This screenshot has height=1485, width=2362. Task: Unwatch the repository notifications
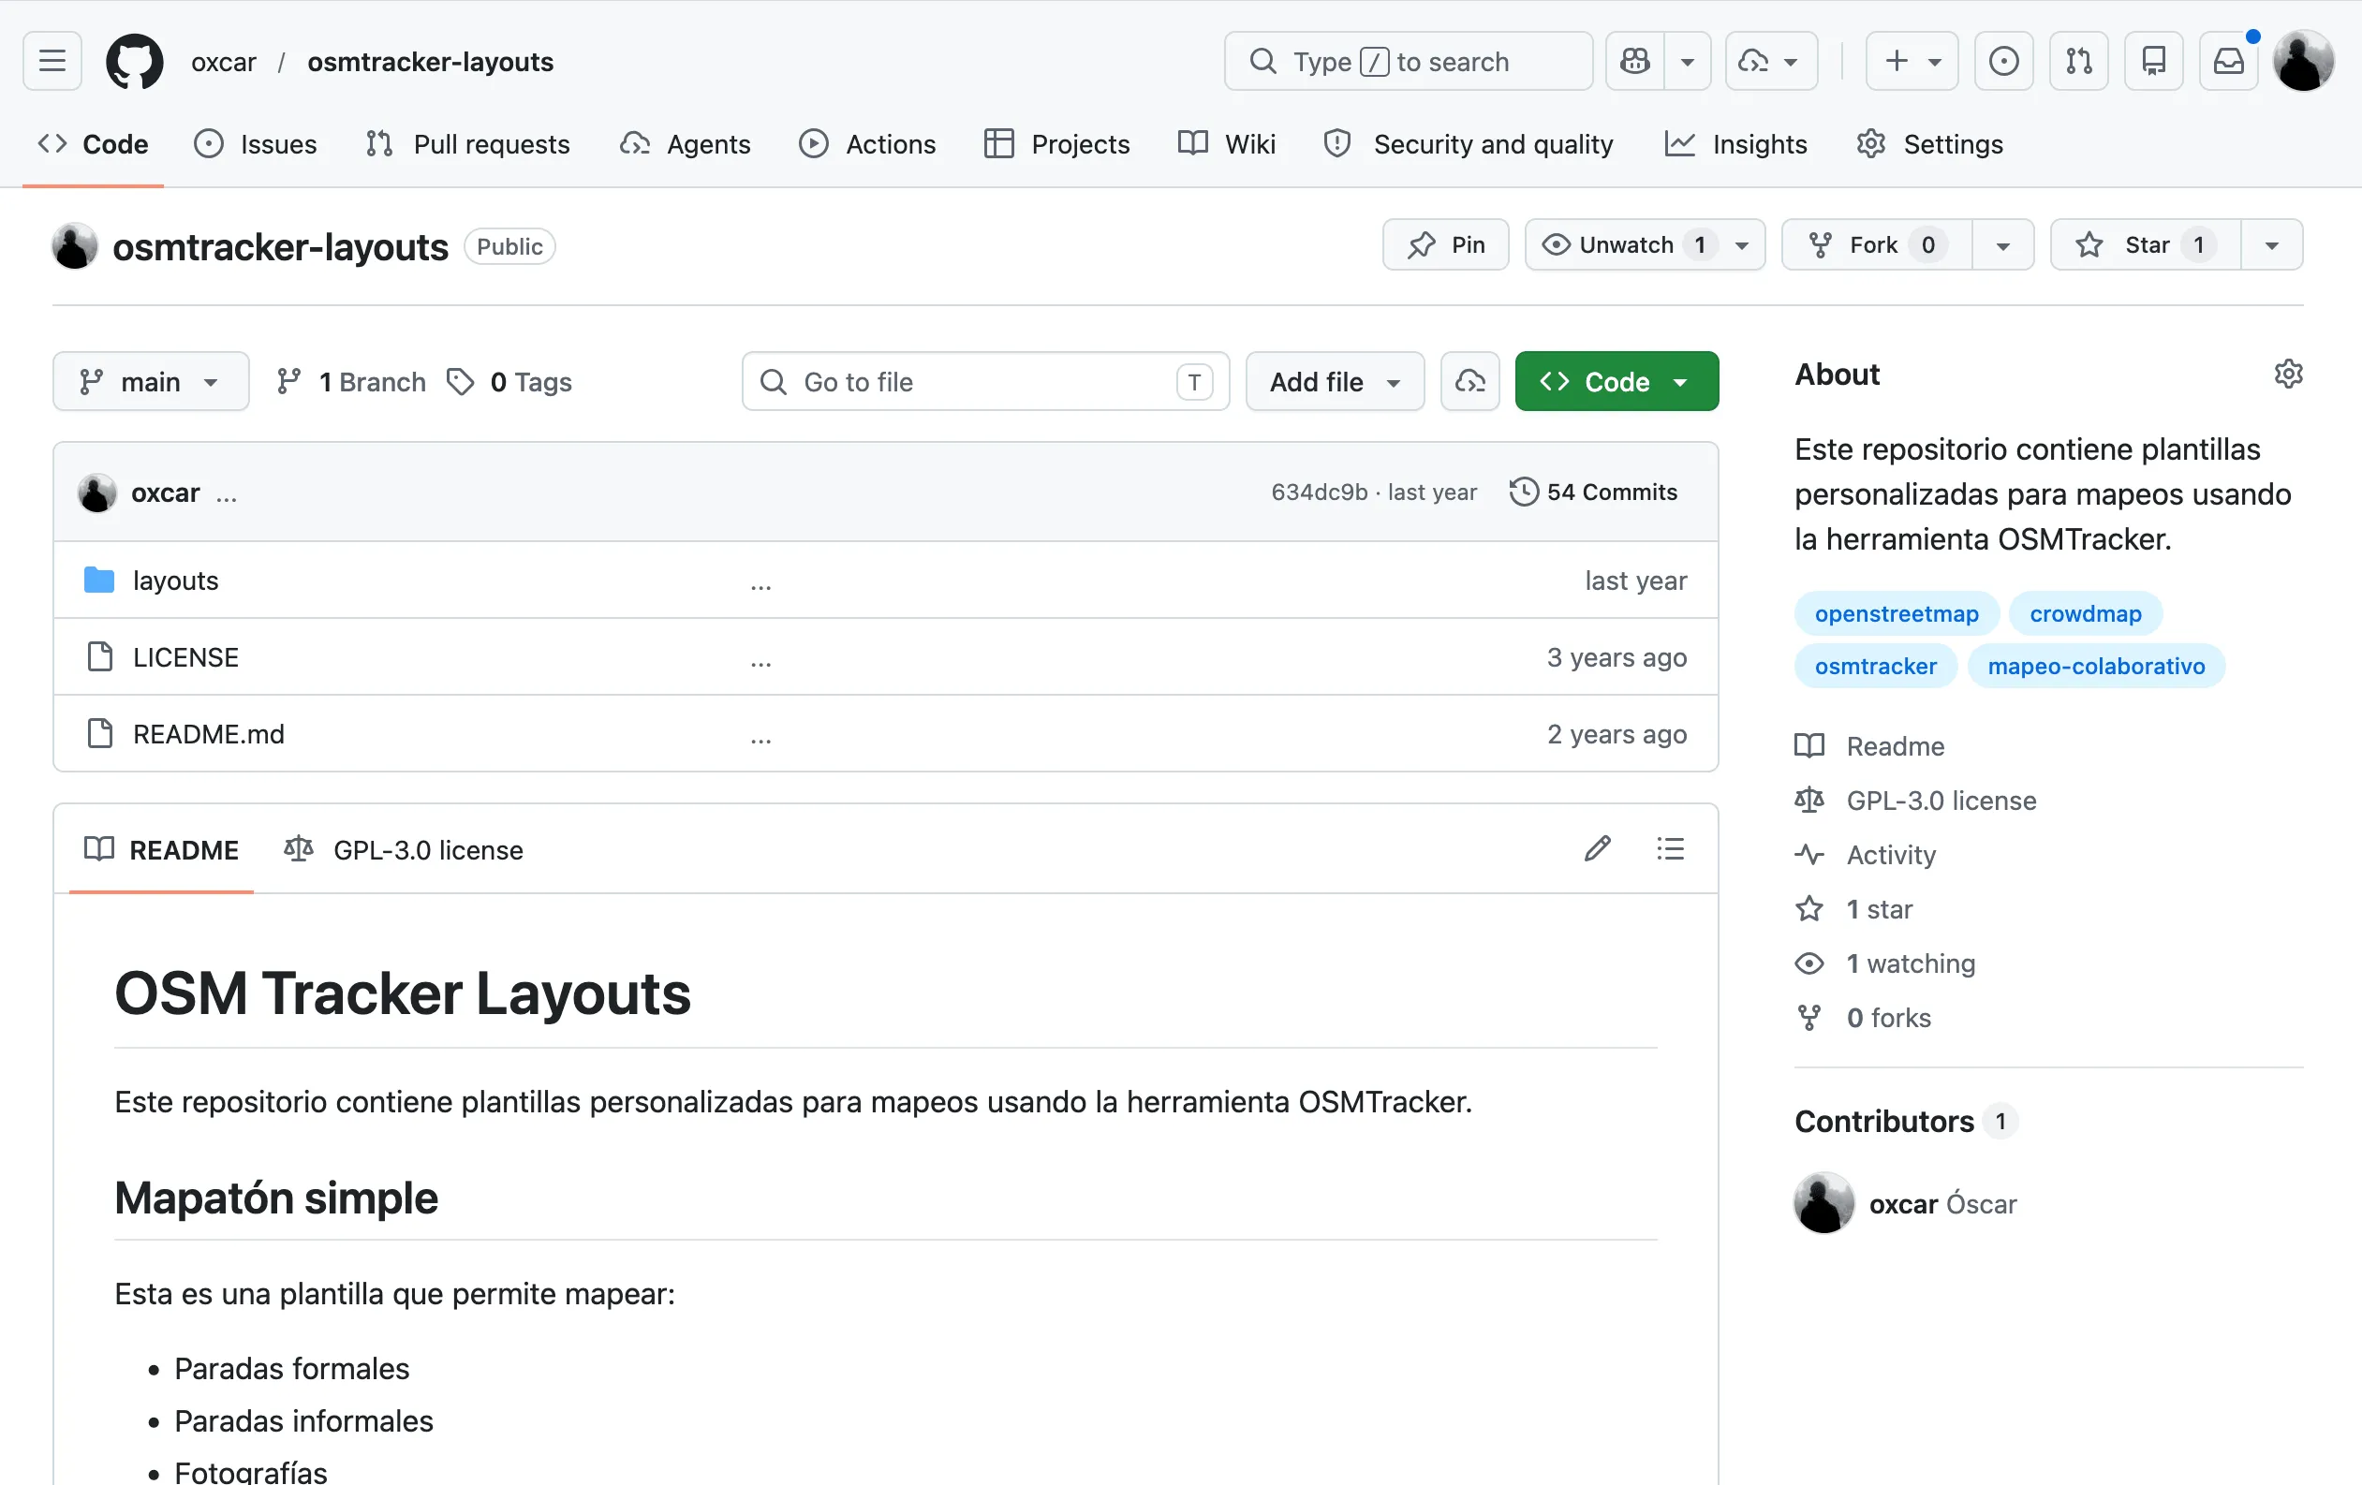1645,244
